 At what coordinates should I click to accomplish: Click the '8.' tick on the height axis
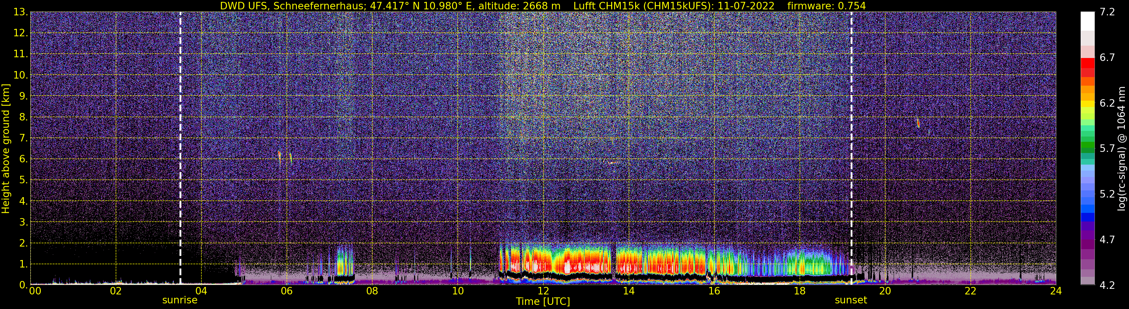pyautogui.click(x=23, y=117)
